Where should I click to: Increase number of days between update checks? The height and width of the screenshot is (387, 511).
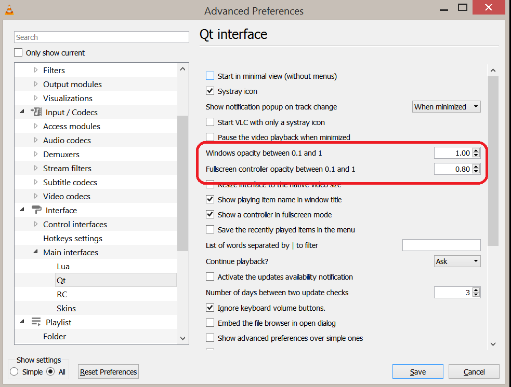click(x=476, y=290)
